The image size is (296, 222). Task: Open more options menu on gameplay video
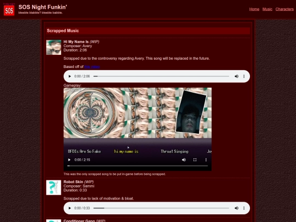pyautogui.click(x=206, y=160)
